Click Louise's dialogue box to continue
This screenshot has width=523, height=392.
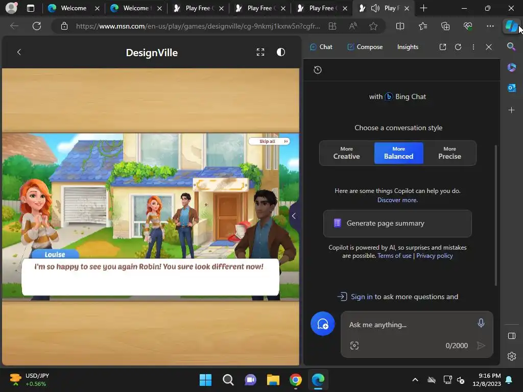151,277
